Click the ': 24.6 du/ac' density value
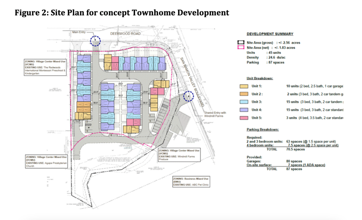 [x=276, y=58]
